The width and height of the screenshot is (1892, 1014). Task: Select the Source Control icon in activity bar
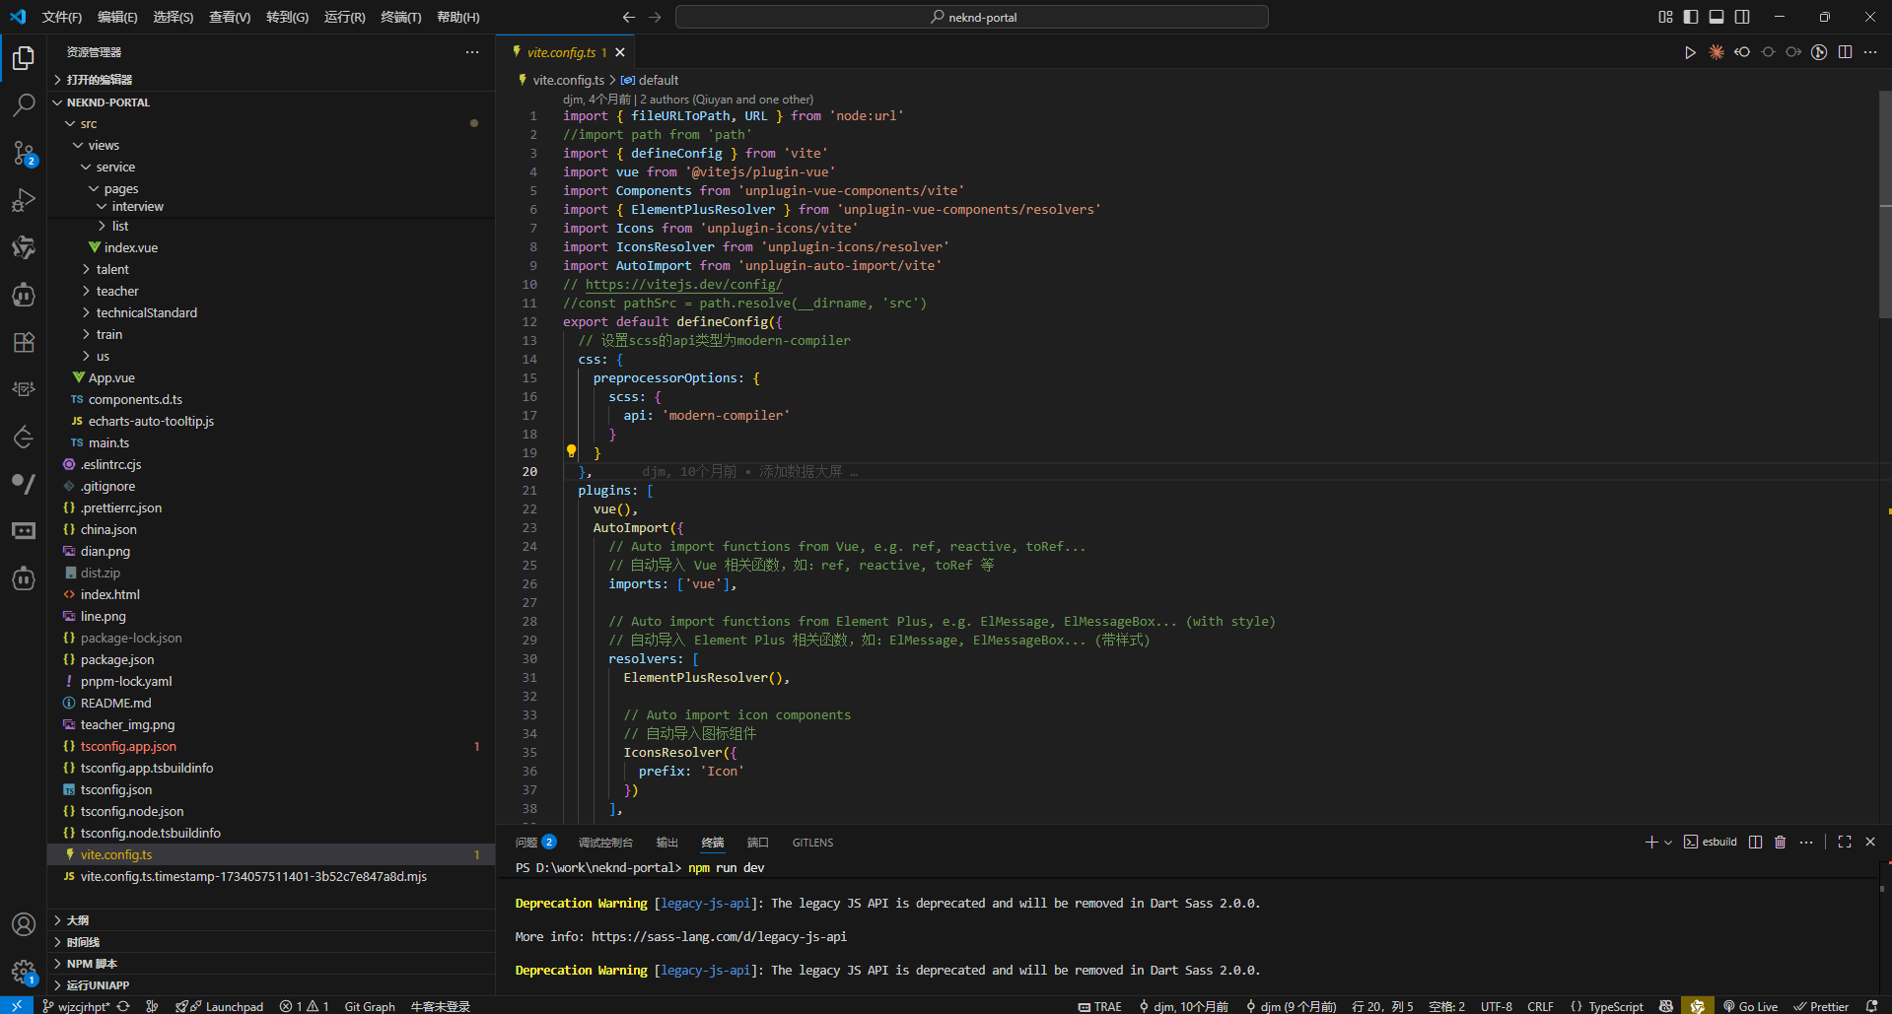(x=24, y=153)
